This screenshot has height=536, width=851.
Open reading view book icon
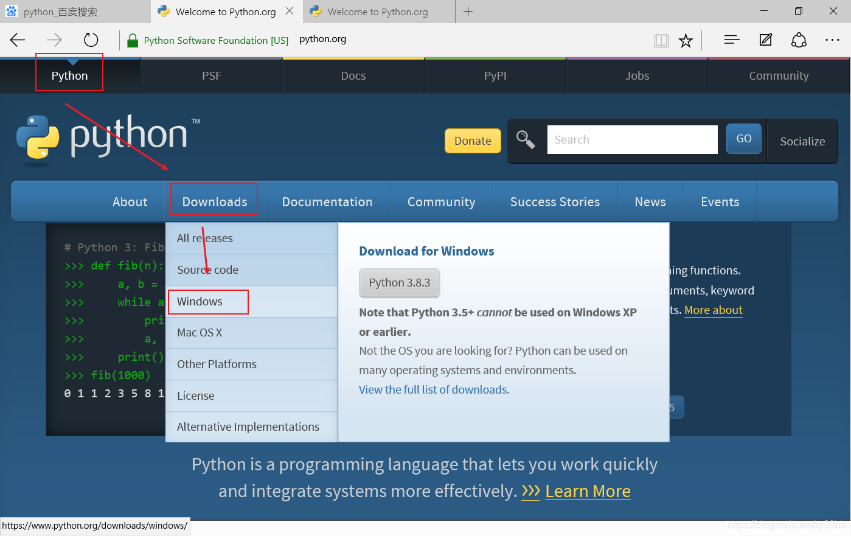tap(661, 41)
